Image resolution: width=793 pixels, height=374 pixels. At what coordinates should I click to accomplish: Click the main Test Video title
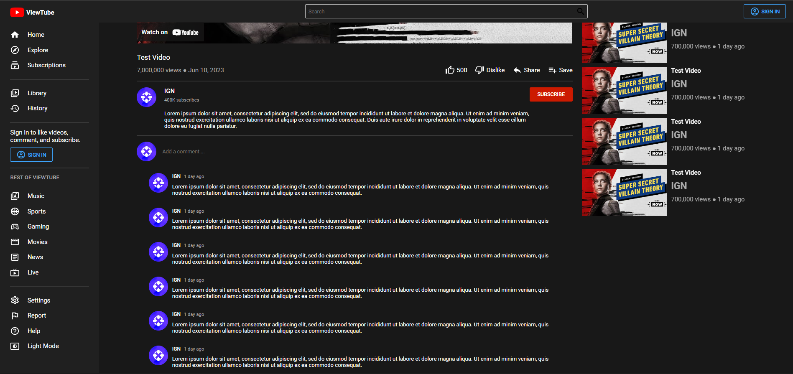pos(153,57)
